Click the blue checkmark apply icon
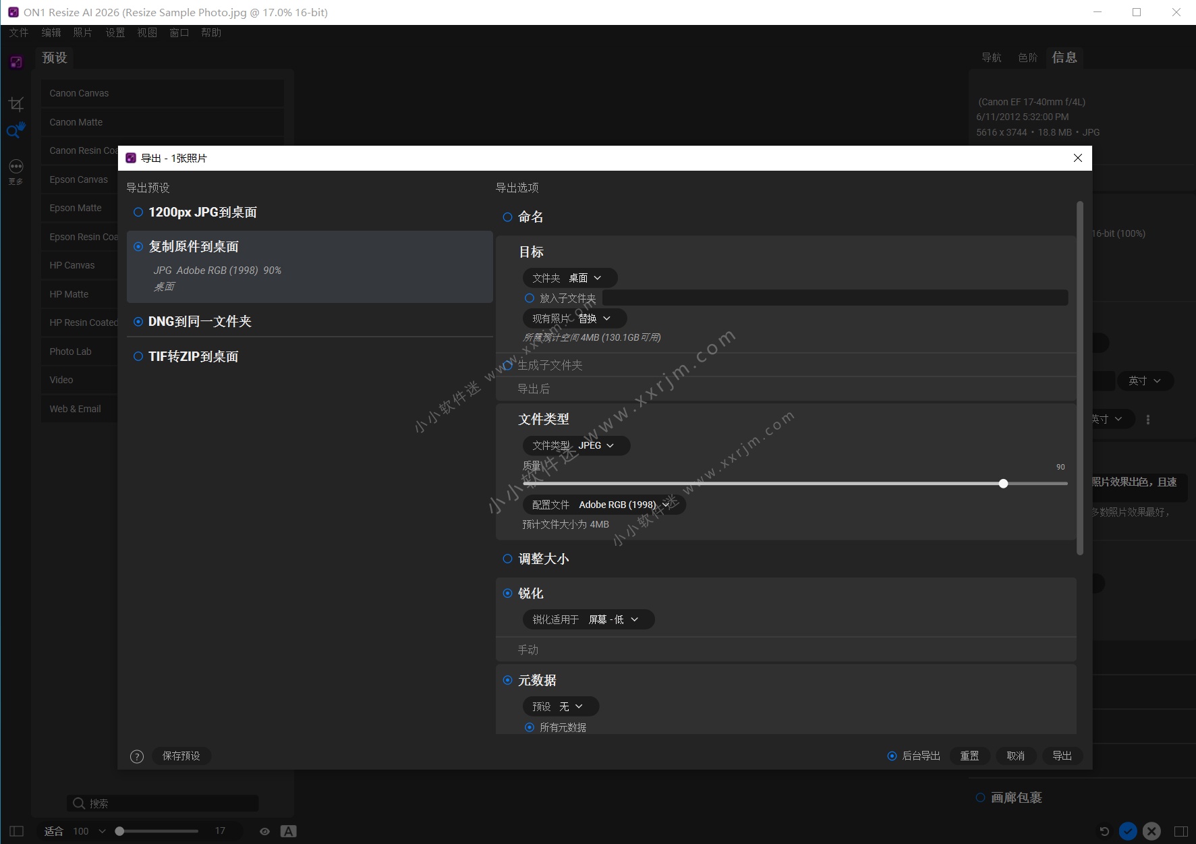The image size is (1196, 844). tap(1127, 831)
